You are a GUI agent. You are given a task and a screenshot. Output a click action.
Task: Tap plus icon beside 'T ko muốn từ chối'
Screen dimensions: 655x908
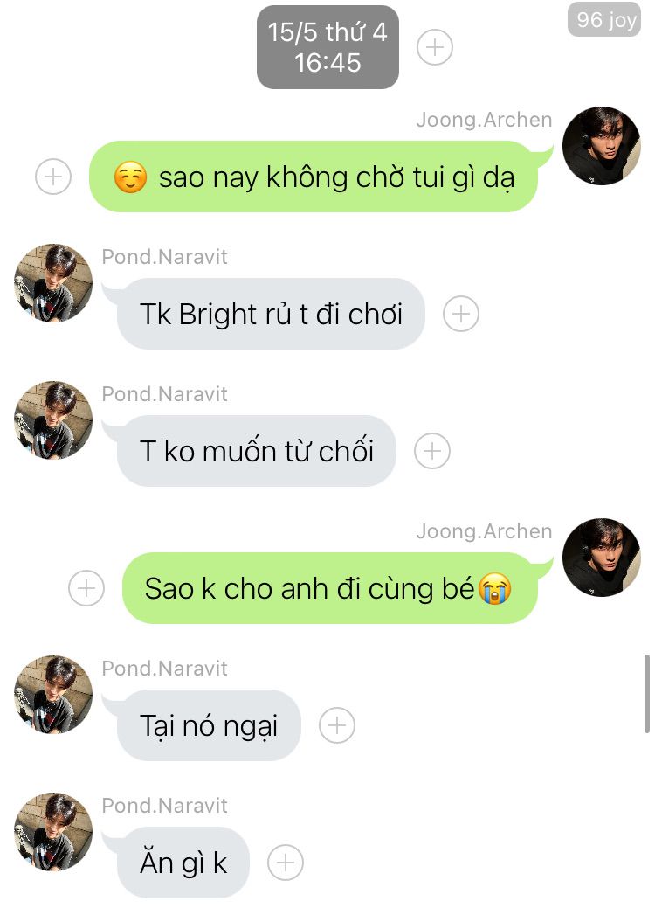[x=432, y=451]
